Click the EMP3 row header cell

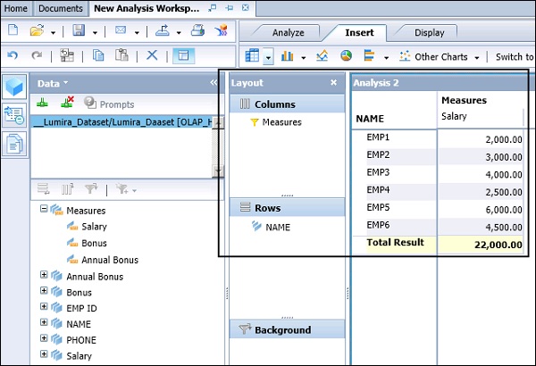(x=378, y=171)
